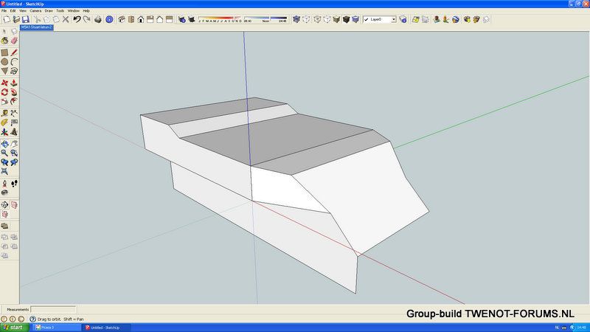Select the Follow Me tool
Screen dimensions: 590x332
coord(14,92)
